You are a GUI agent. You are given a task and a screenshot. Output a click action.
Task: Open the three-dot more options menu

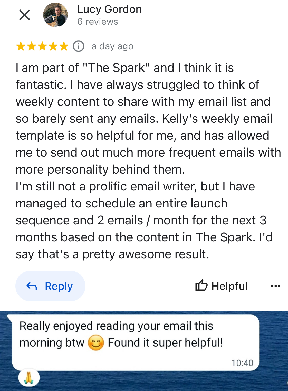click(275, 286)
